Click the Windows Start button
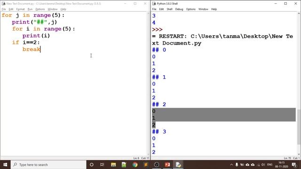Screen dimensions: 301x169 tap(5, 165)
